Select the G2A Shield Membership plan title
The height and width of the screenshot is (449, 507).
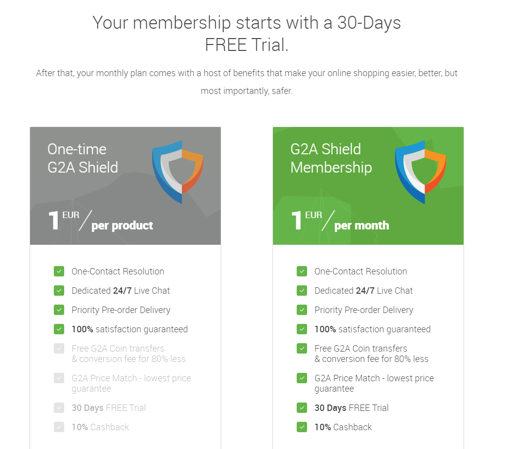[331, 158]
